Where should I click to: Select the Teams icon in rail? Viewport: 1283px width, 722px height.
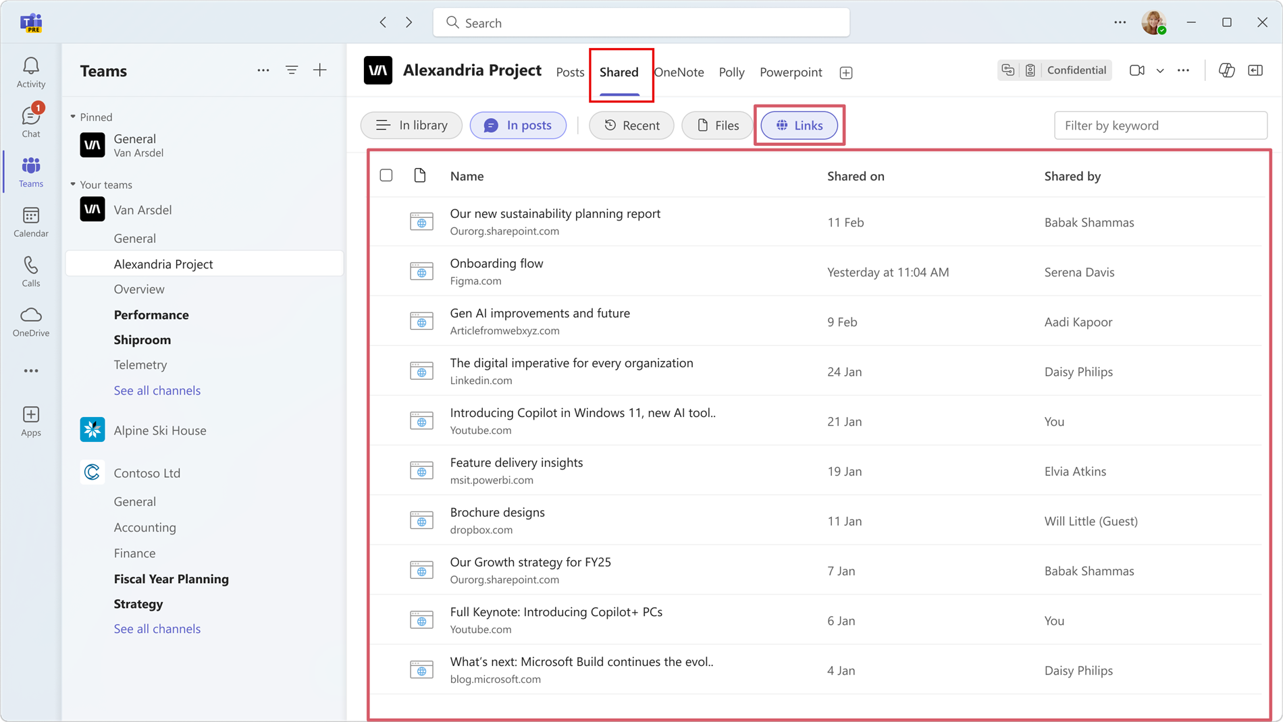[31, 171]
